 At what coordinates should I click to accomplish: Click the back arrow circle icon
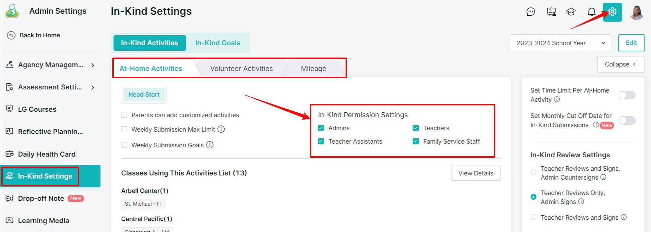point(11,35)
